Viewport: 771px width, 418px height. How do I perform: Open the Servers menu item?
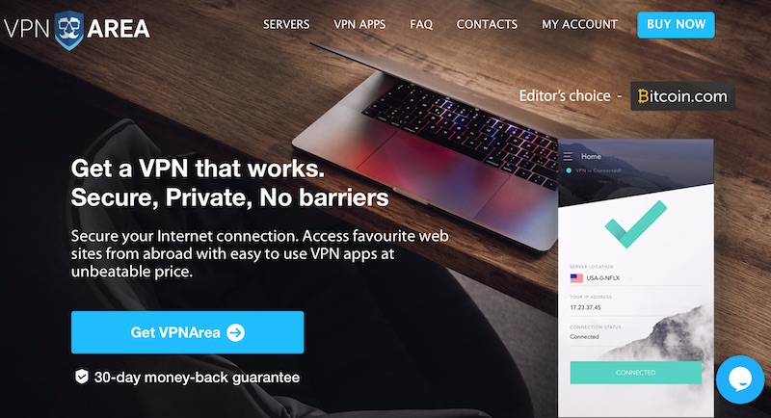coord(286,24)
